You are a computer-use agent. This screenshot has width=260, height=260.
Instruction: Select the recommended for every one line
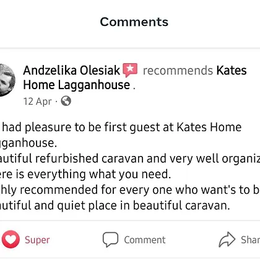point(130,190)
